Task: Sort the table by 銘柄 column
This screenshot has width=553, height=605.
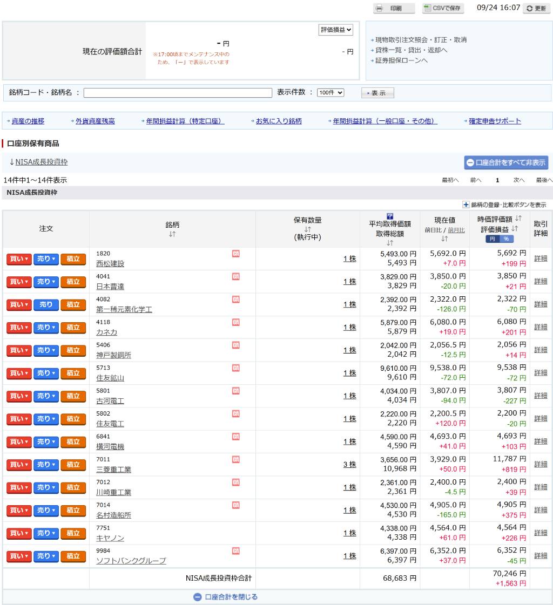Action: point(172,234)
